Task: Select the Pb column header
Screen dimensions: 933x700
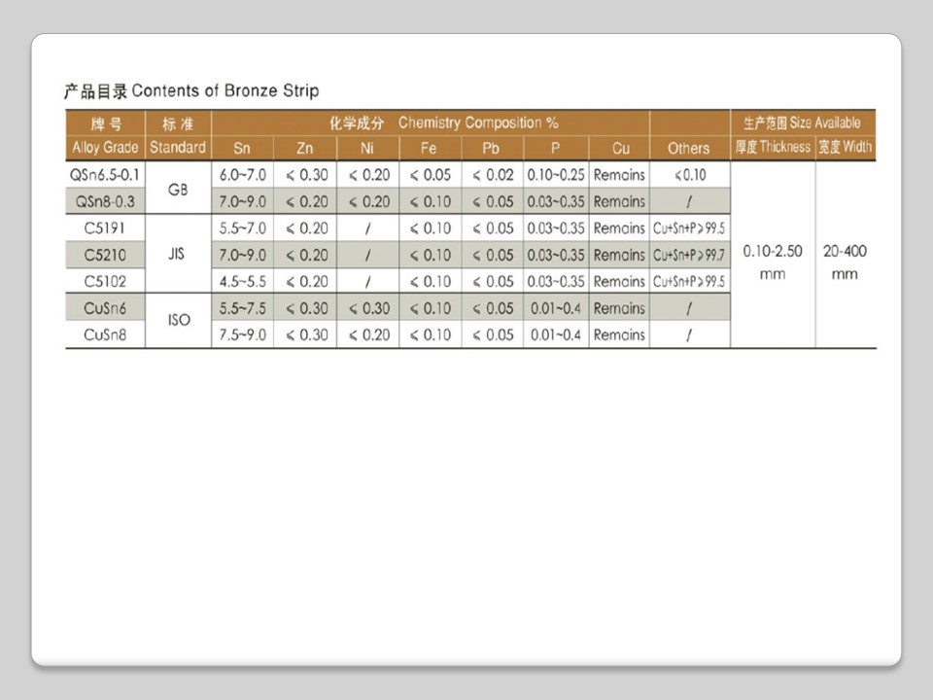Action: tap(491, 149)
